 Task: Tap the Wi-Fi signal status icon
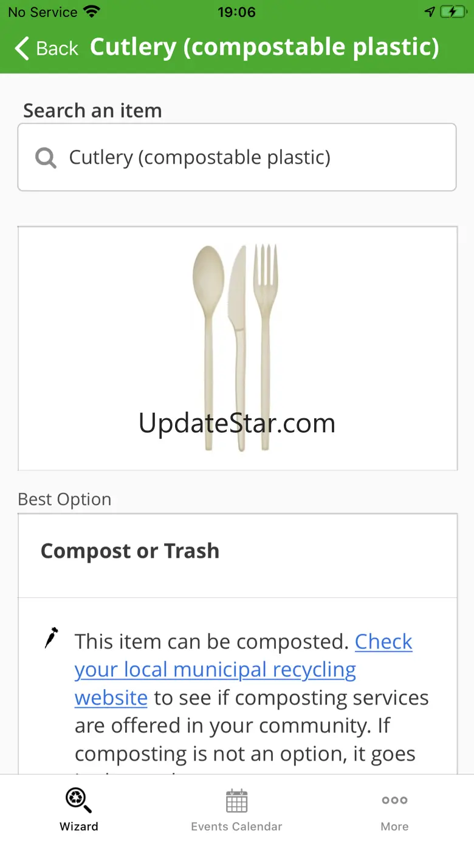(92, 12)
